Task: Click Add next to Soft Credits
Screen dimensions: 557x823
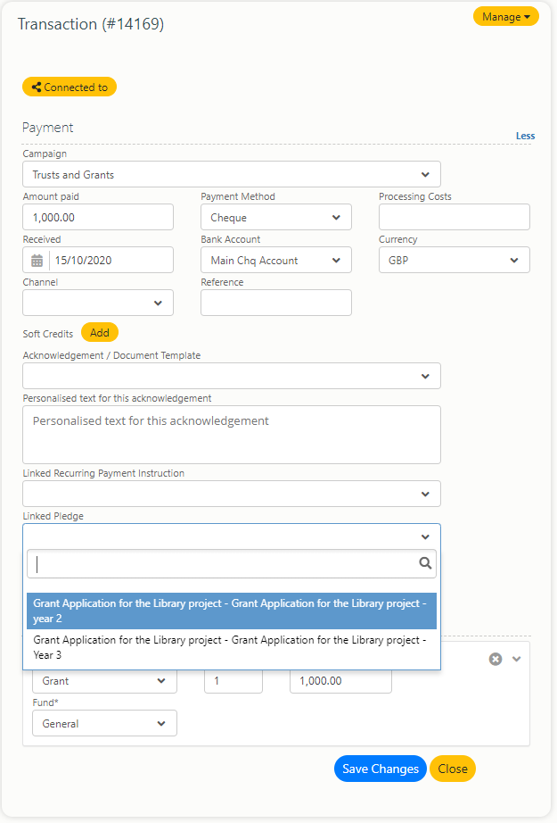Action: click(100, 333)
